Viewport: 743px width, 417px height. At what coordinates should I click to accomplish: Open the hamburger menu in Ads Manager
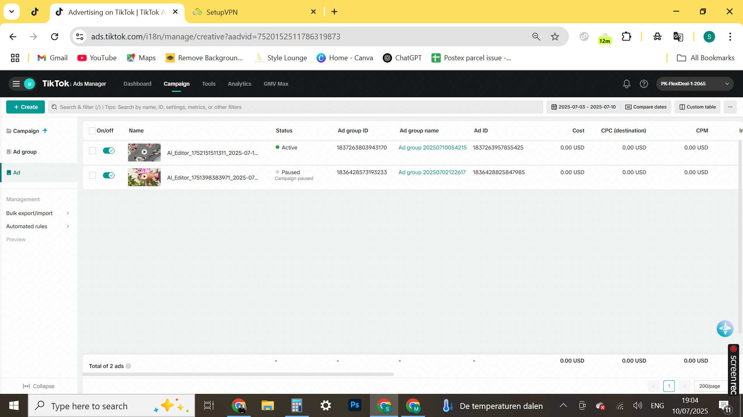tap(16, 84)
